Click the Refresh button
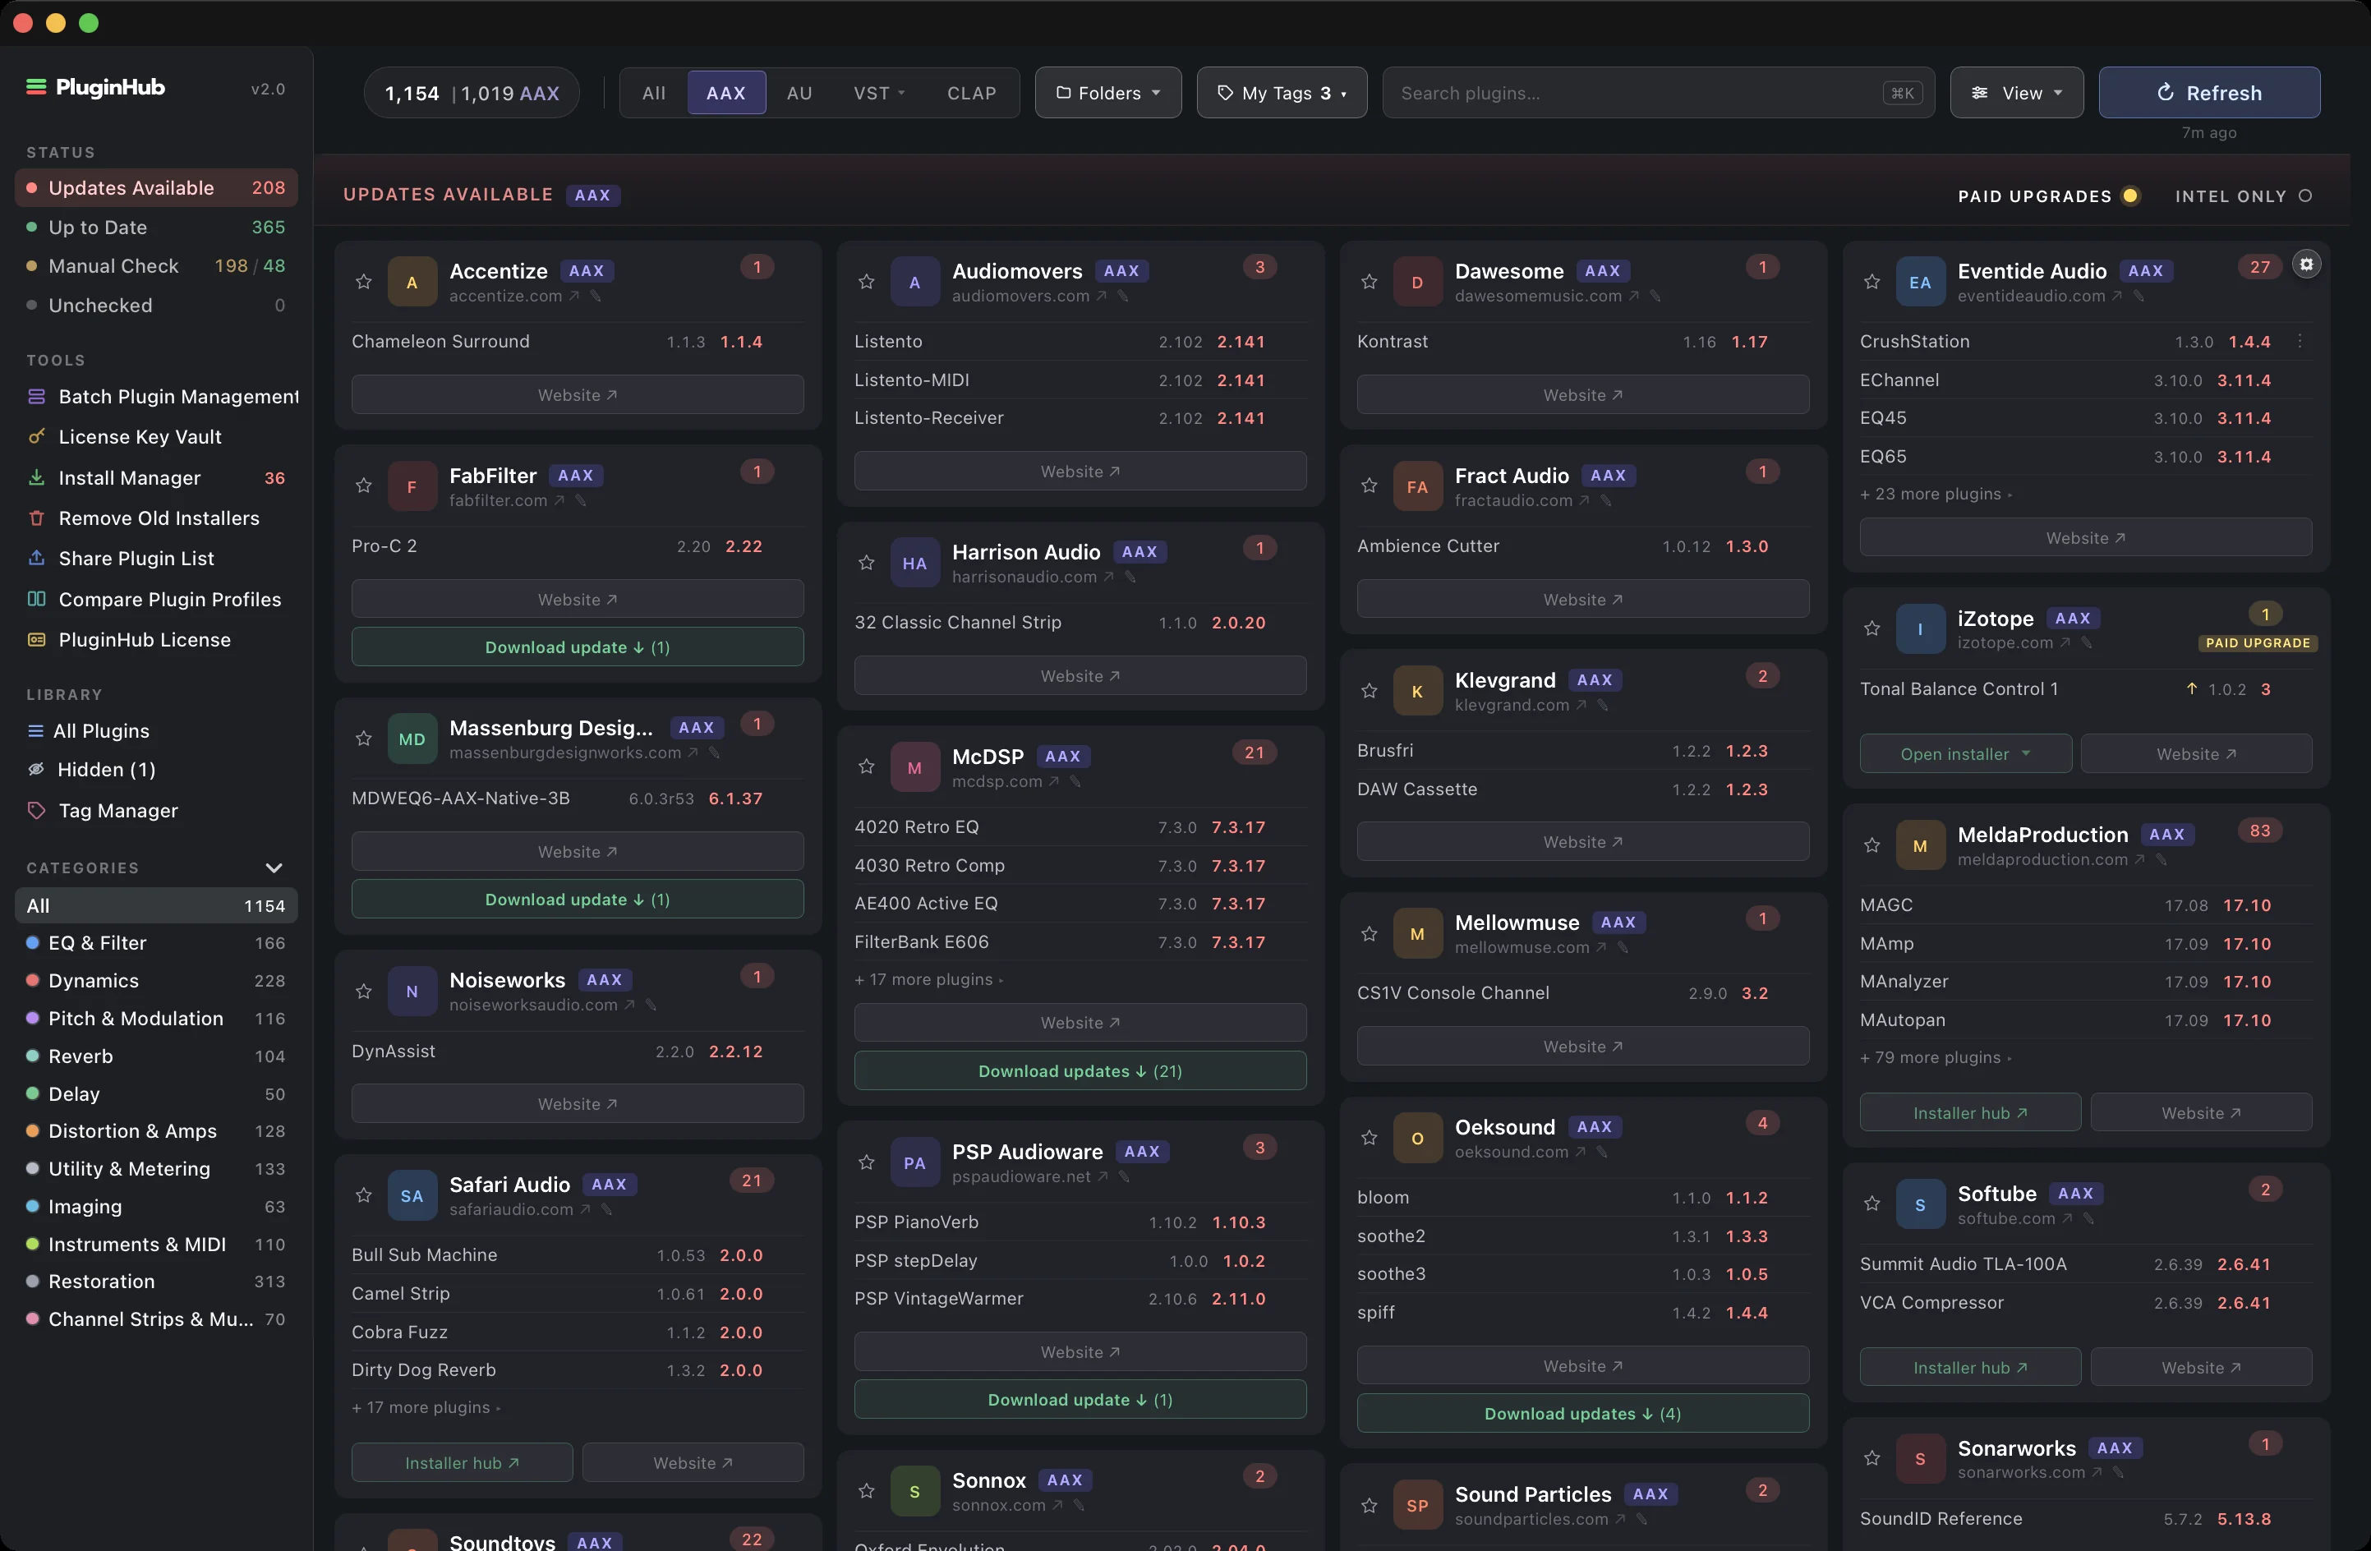This screenshot has width=2371, height=1551. (2208, 93)
